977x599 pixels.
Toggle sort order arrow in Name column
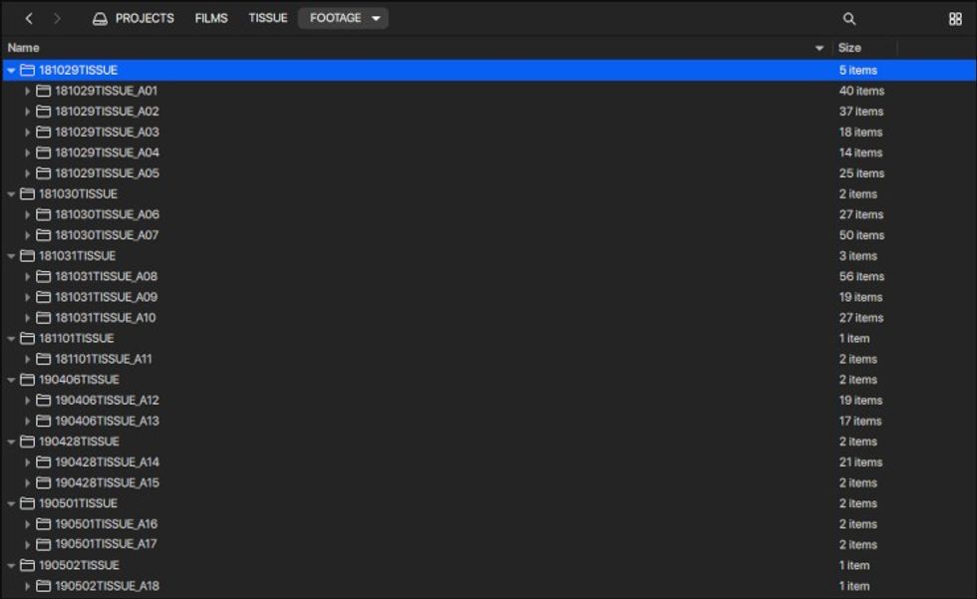click(x=818, y=48)
